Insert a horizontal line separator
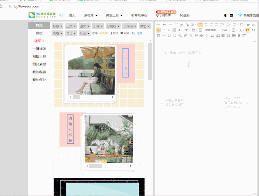 (164, 35)
